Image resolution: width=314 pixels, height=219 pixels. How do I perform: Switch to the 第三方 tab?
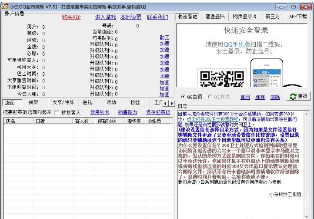point(273,17)
